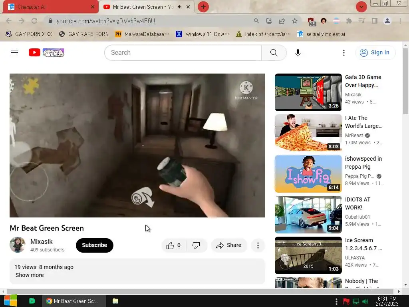This screenshot has height=307, width=409.
Task: Click the zoom magnifier in address bar
Action: pyautogui.click(x=256, y=21)
